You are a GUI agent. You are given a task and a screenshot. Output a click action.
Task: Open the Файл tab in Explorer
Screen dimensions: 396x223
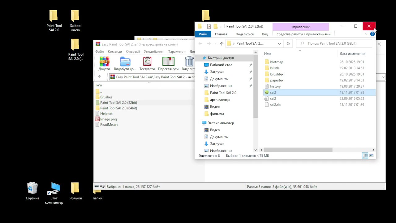click(203, 34)
